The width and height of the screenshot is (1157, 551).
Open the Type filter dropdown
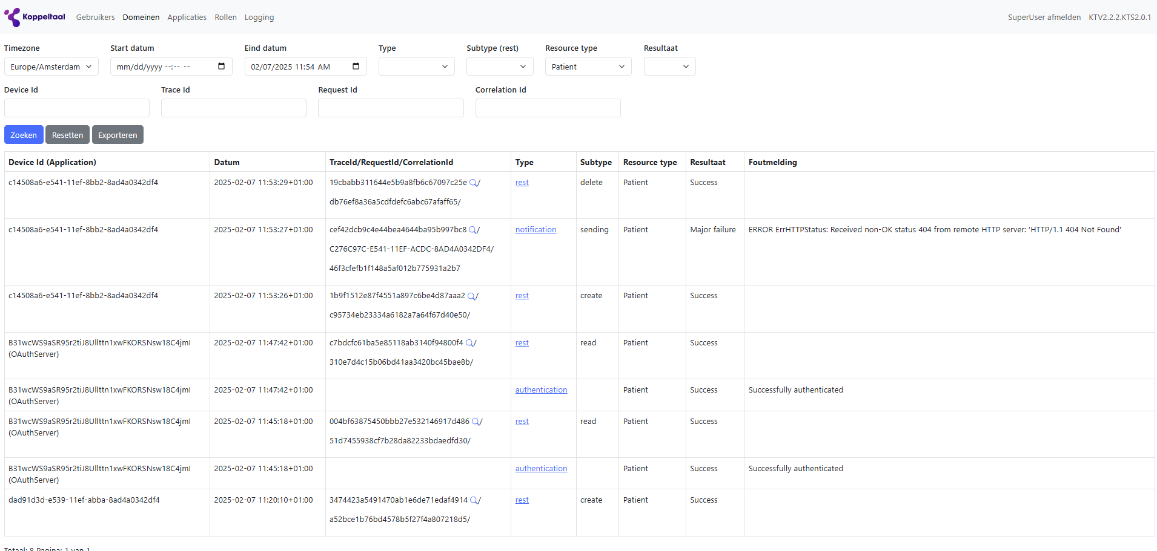click(416, 67)
